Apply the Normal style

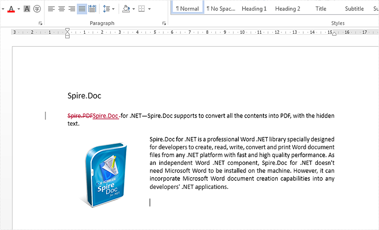(x=188, y=9)
